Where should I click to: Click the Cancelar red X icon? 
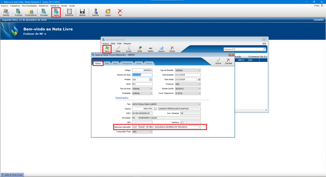[228, 61]
